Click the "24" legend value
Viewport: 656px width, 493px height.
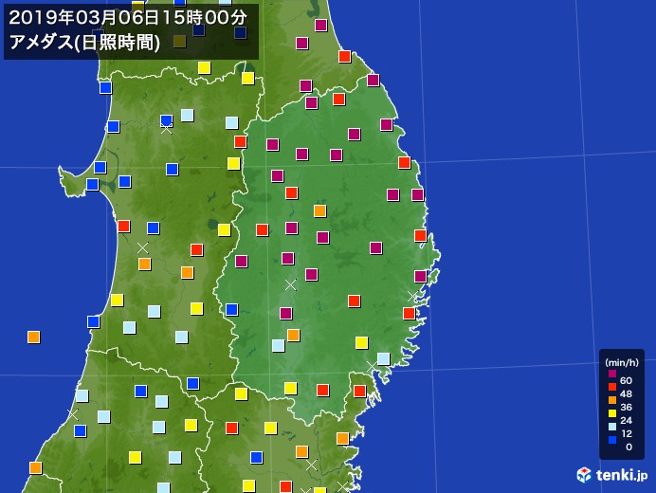point(626,420)
